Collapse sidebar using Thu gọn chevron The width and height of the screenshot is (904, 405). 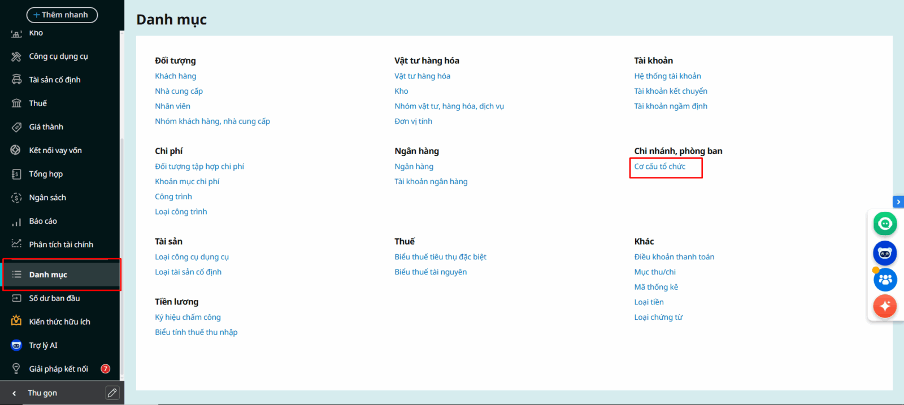click(14, 393)
